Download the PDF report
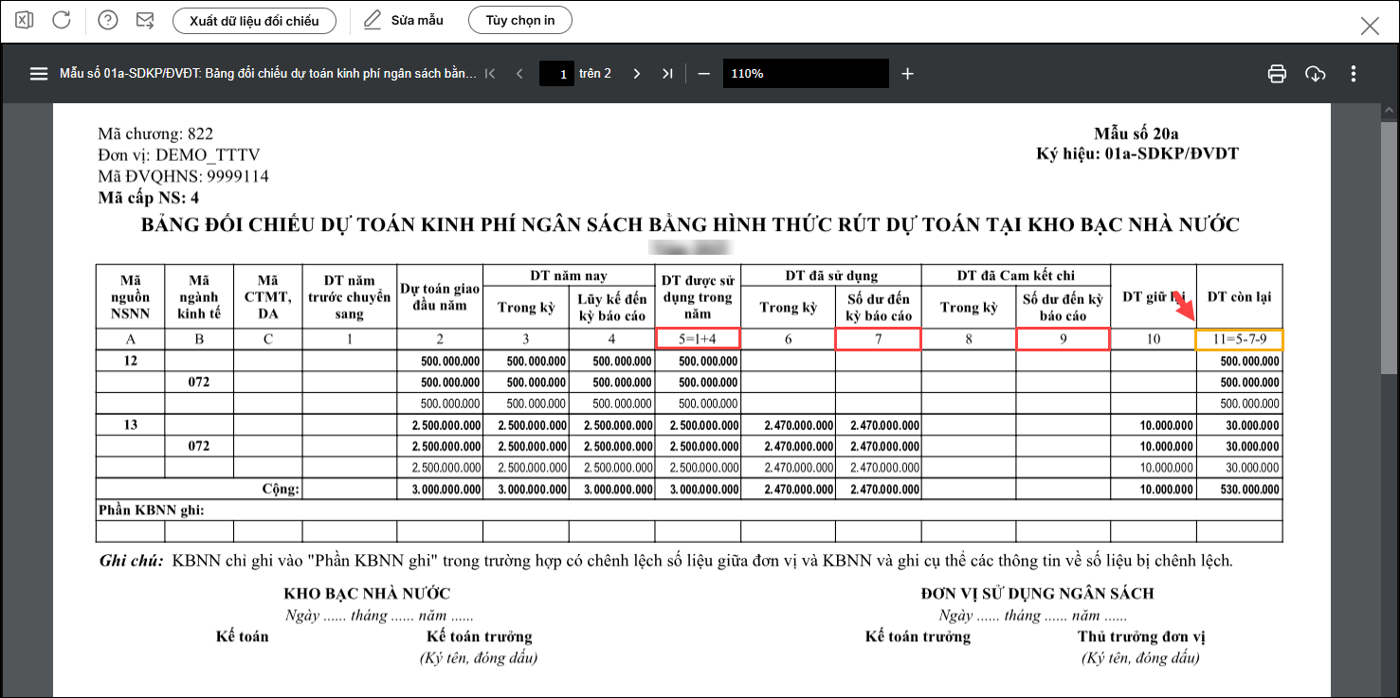 (x=1315, y=74)
